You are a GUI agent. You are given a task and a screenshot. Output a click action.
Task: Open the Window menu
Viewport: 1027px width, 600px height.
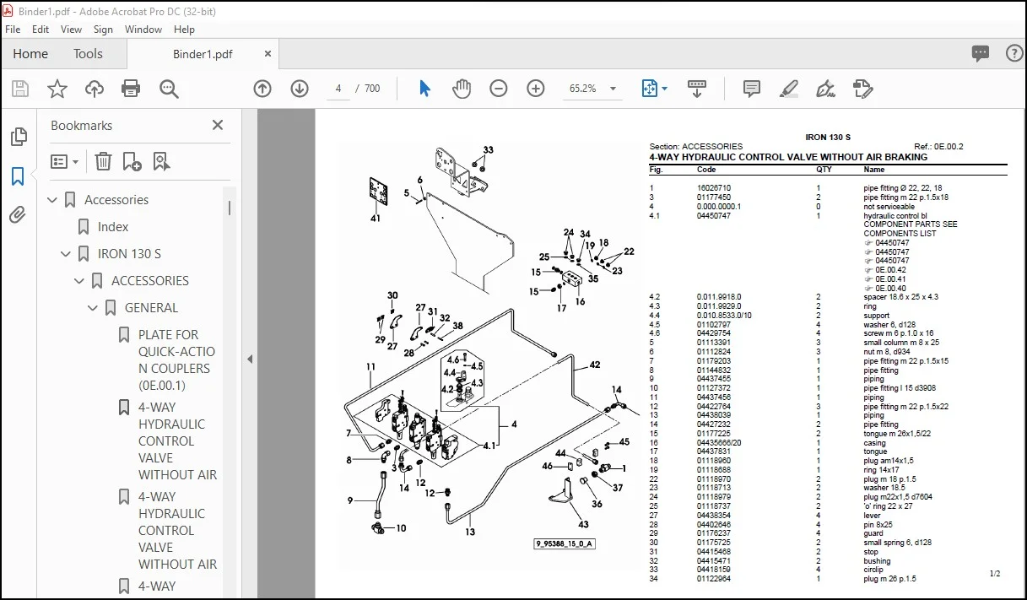point(143,29)
